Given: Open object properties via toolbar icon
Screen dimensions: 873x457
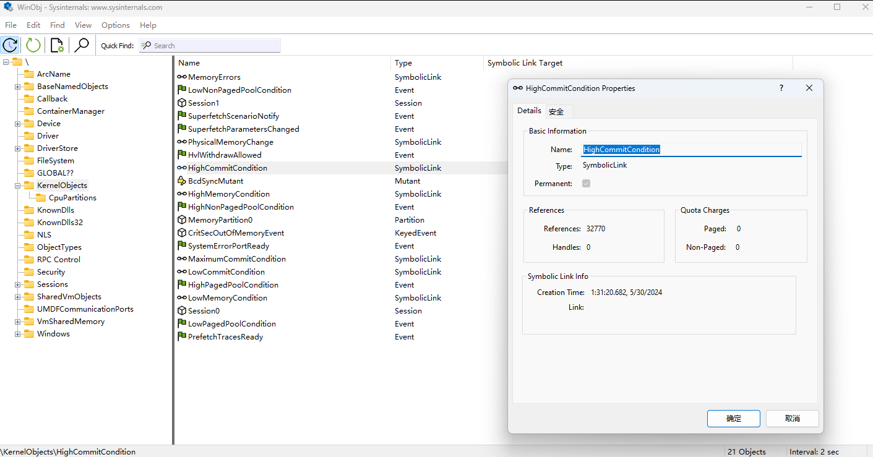Looking at the screenshot, I should pyautogui.click(x=57, y=45).
